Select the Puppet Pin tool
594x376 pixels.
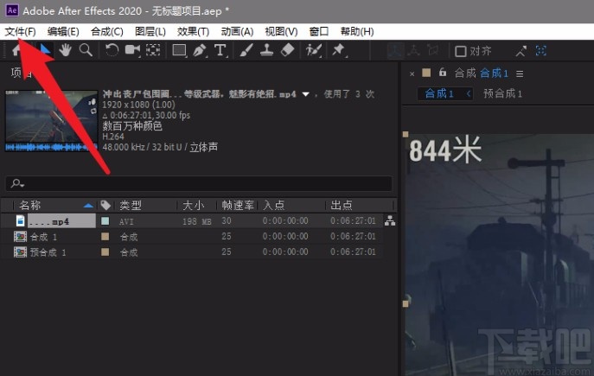tap(338, 49)
